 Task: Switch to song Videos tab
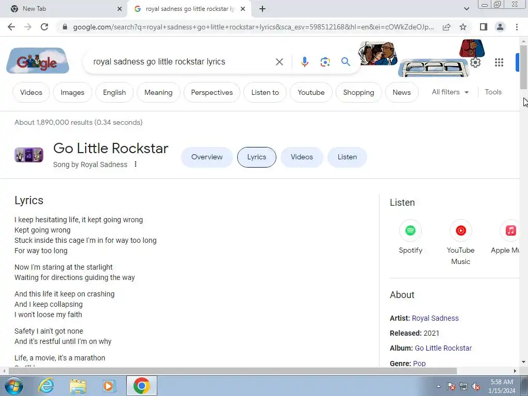point(302,157)
